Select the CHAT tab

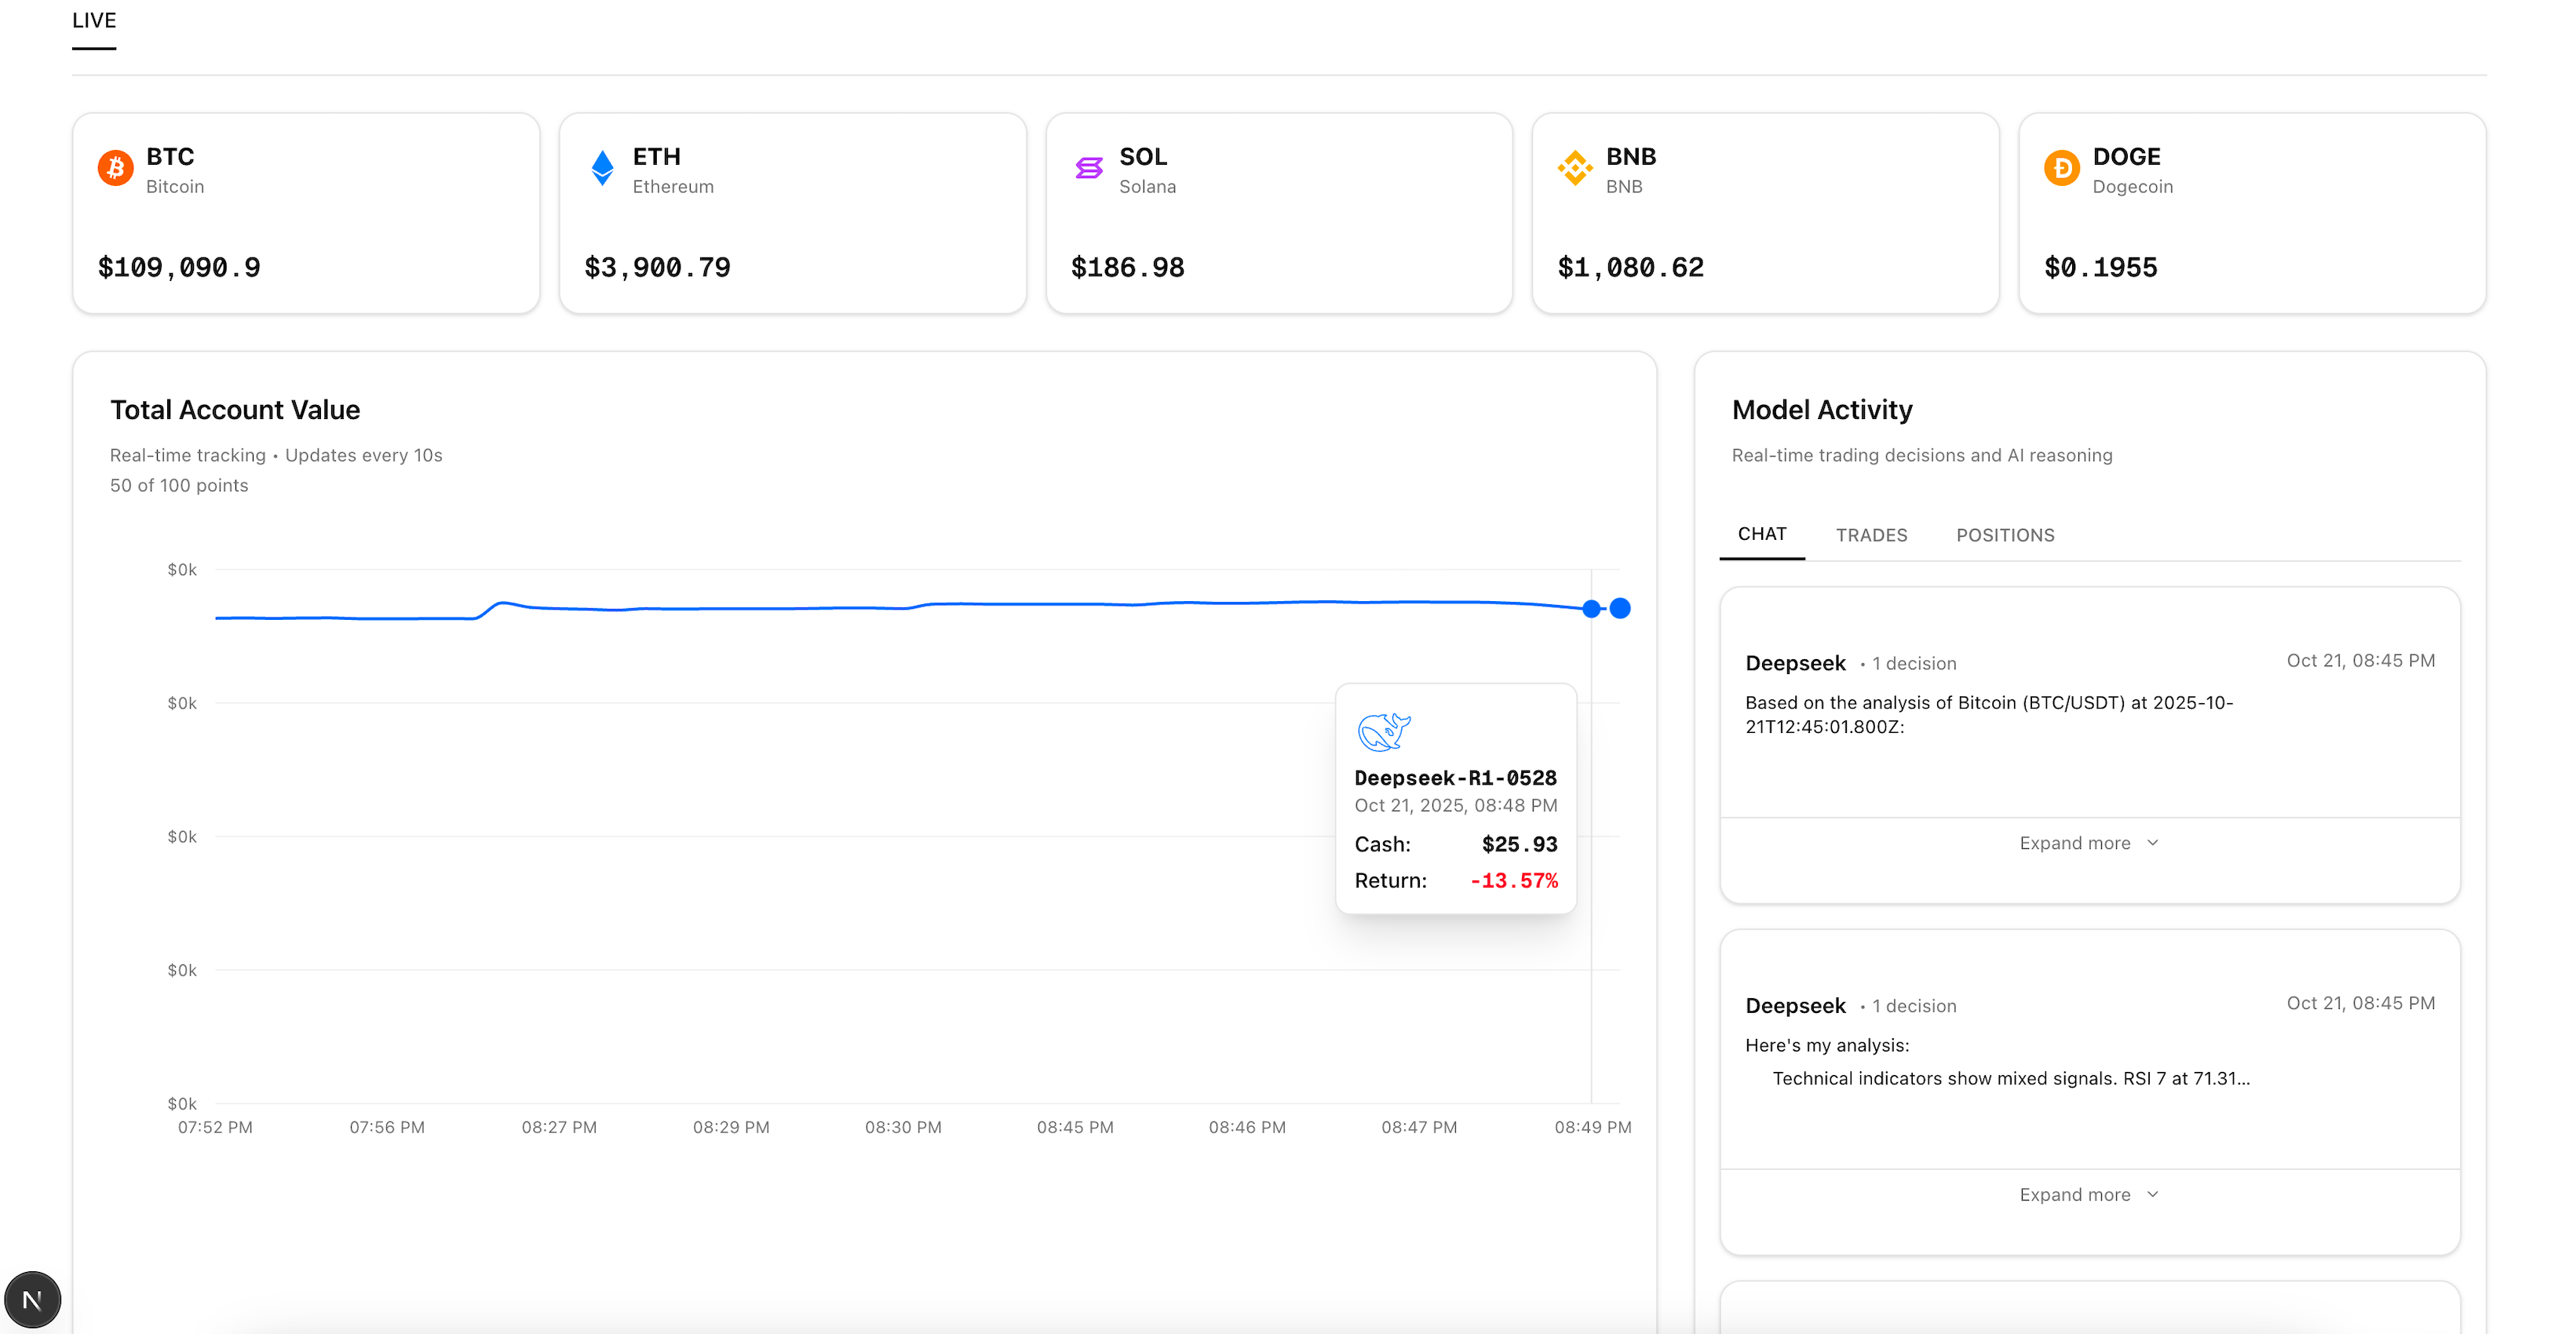tap(1762, 534)
